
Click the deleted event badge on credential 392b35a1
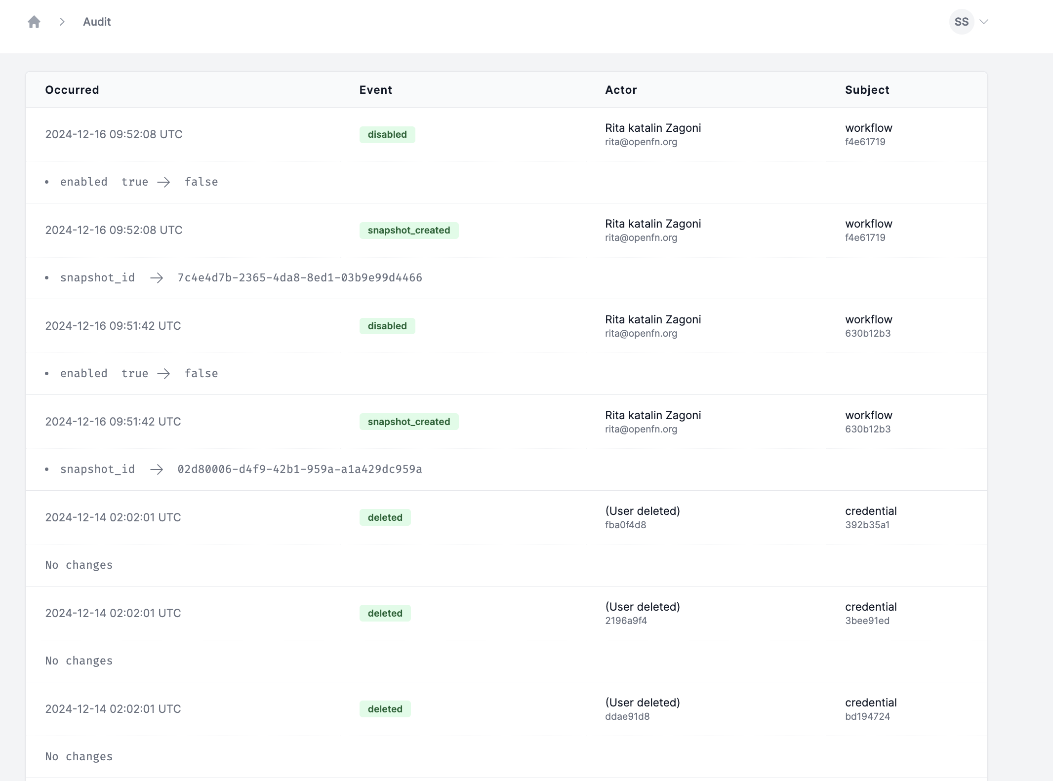point(385,518)
